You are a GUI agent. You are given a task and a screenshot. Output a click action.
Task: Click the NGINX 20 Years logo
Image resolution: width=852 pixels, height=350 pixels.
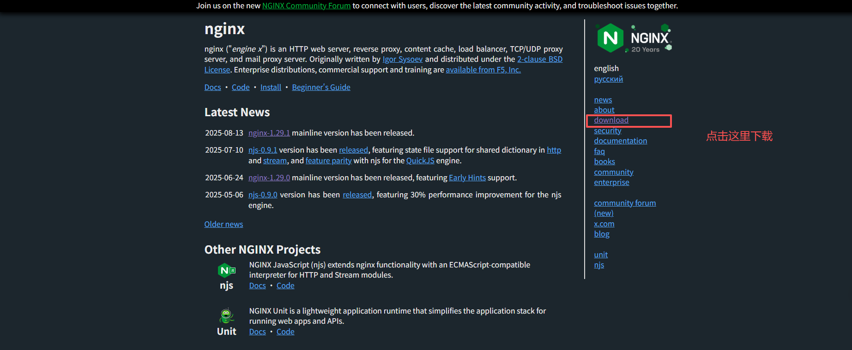tap(634, 38)
